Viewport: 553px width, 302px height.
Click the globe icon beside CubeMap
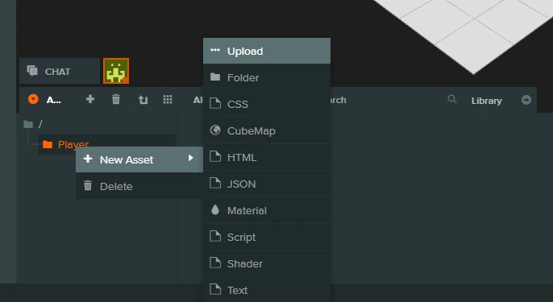(215, 130)
